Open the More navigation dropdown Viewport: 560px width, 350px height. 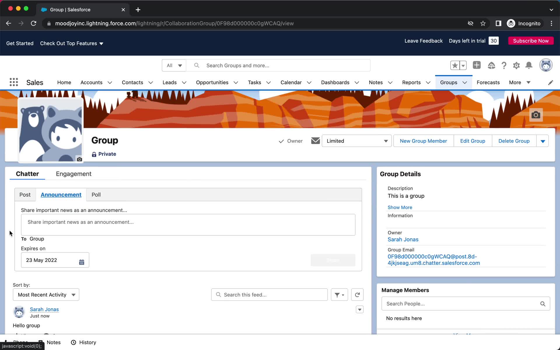tap(520, 83)
